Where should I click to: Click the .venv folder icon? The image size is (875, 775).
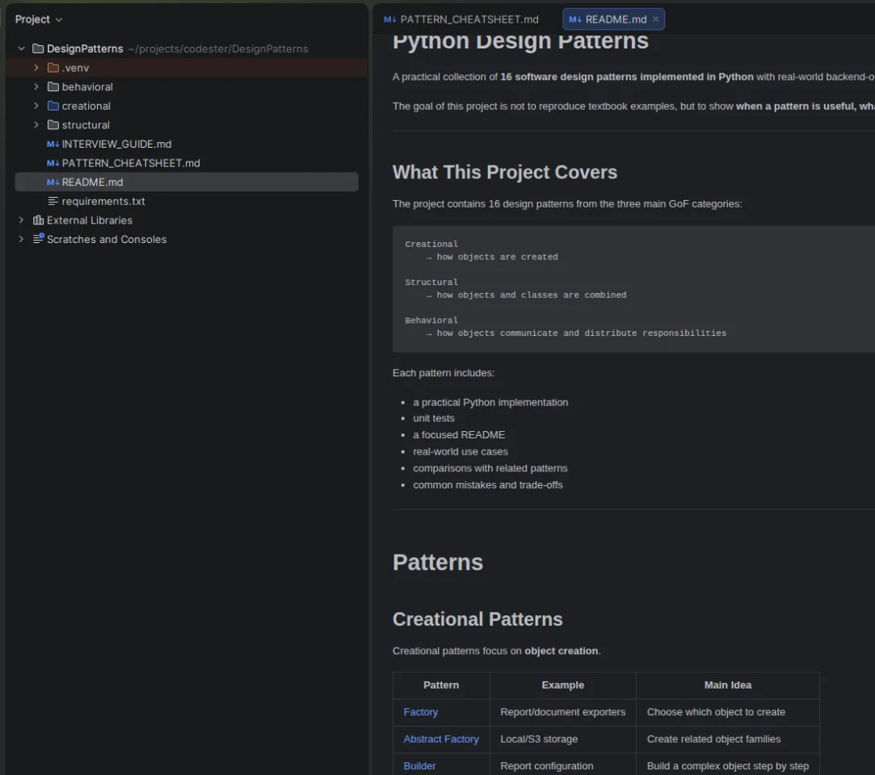tap(53, 68)
